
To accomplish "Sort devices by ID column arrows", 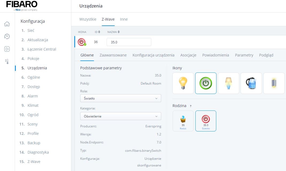I will coord(99,32).
